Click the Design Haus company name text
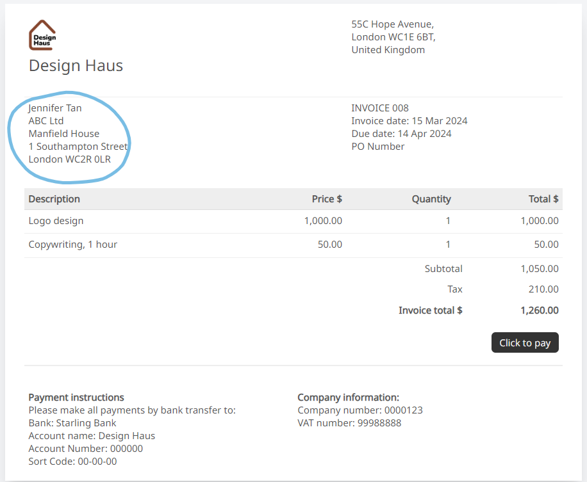This screenshot has height=482, width=587. (x=75, y=65)
